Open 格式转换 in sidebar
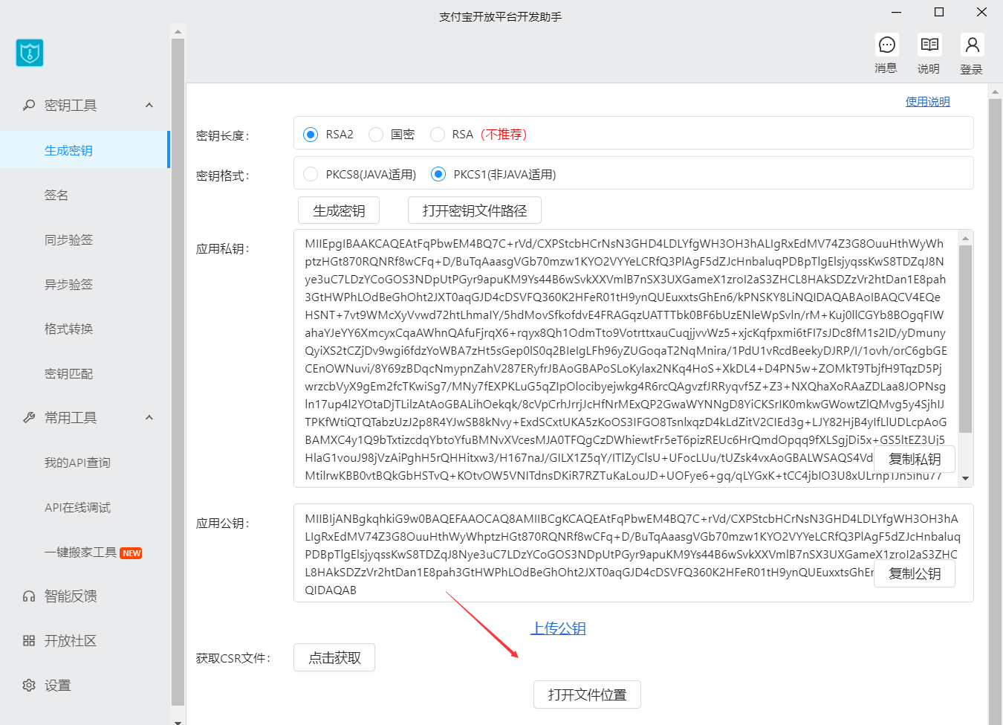The width and height of the screenshot is (1003, 725). [68, 329]
